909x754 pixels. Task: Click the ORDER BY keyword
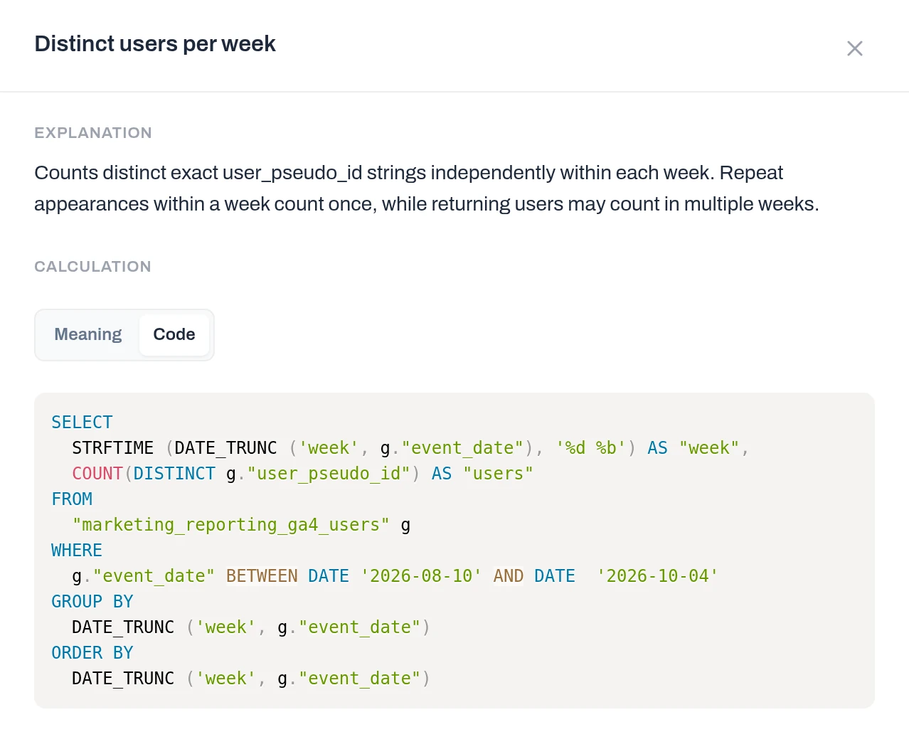(x=92, y=653)
